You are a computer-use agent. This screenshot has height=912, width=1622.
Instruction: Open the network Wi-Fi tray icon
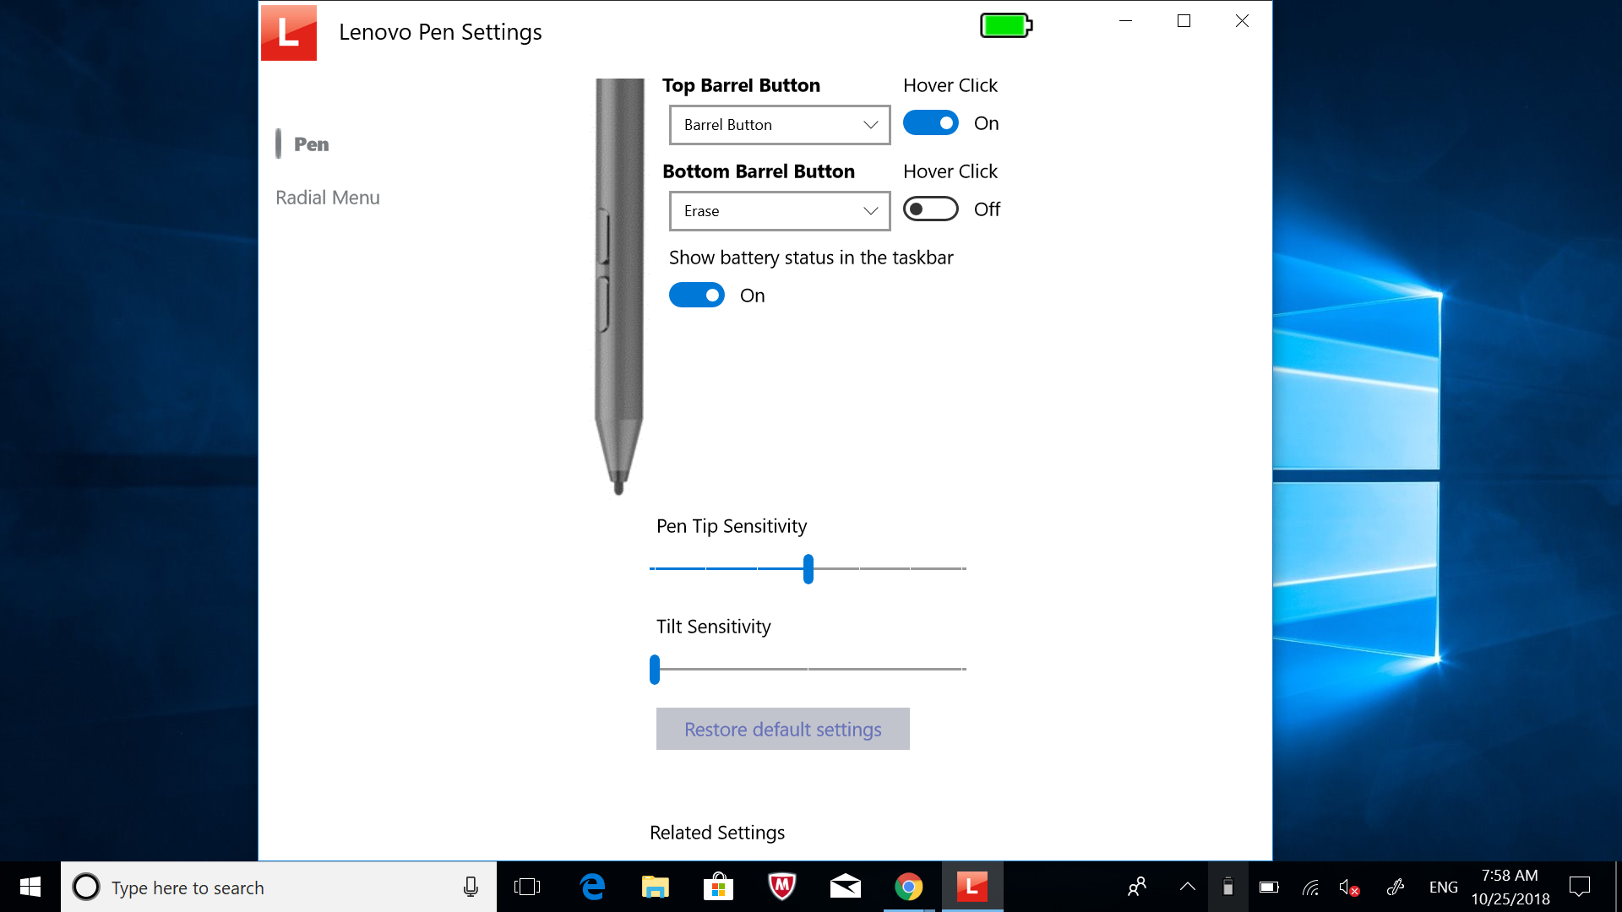[1310, 887]
